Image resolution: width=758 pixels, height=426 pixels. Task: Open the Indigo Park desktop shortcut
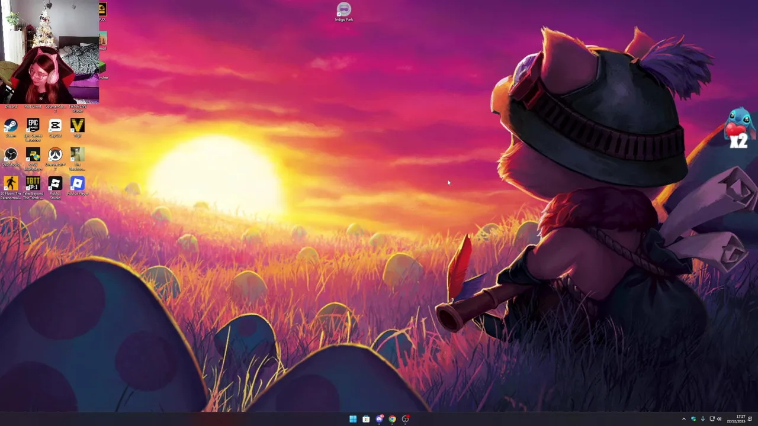click(x=344, y=12)
